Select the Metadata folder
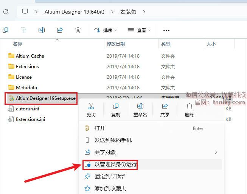Image resolution: width=247 pixels, height=194 pixels. 26,87
